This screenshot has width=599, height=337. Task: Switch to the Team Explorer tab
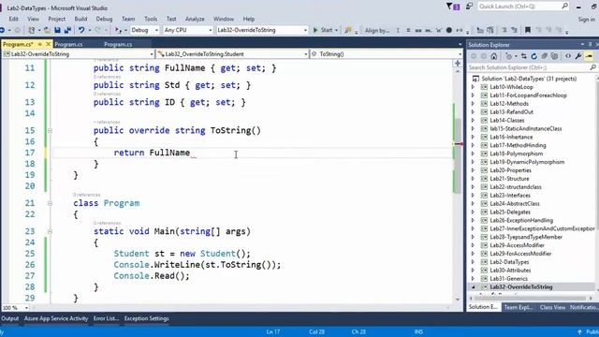(518, 307)
